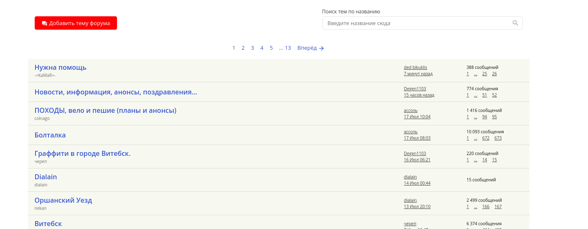Focus the Введите название сюда search field

coord(422,23)
